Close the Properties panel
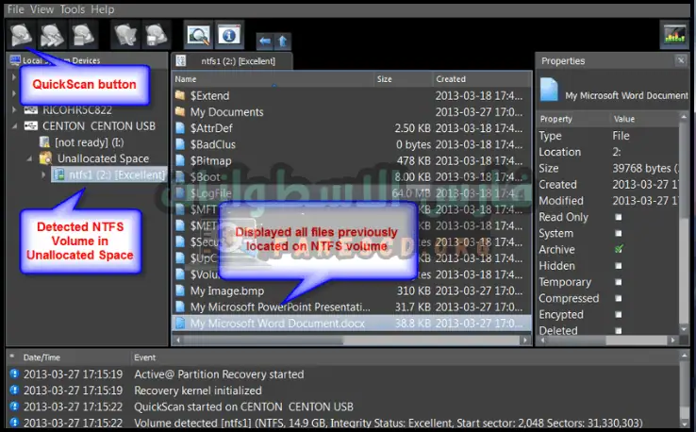Screen dimensions: 696x432 [680, 61]
